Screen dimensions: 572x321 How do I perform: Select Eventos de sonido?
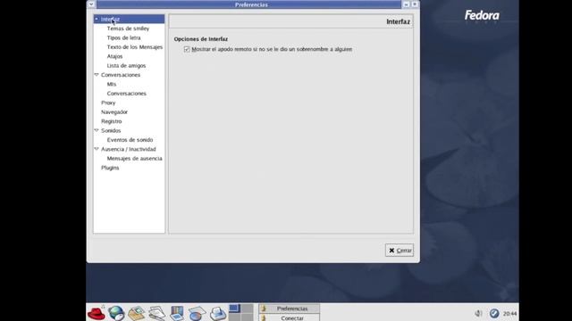(x=130, y=140)
